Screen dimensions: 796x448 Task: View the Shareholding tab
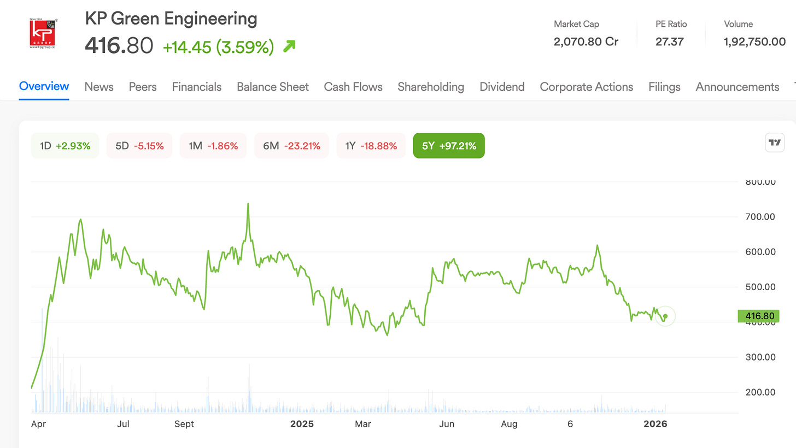coord(431,87)
